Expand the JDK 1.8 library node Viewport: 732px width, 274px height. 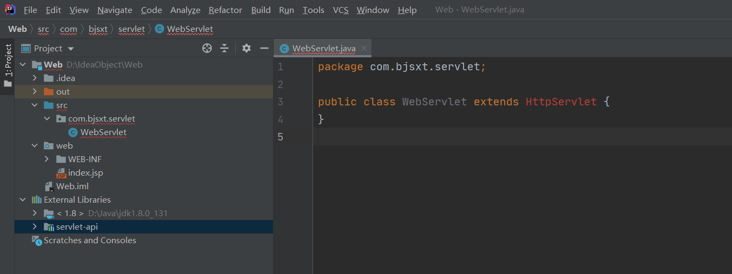click(35, 213)
